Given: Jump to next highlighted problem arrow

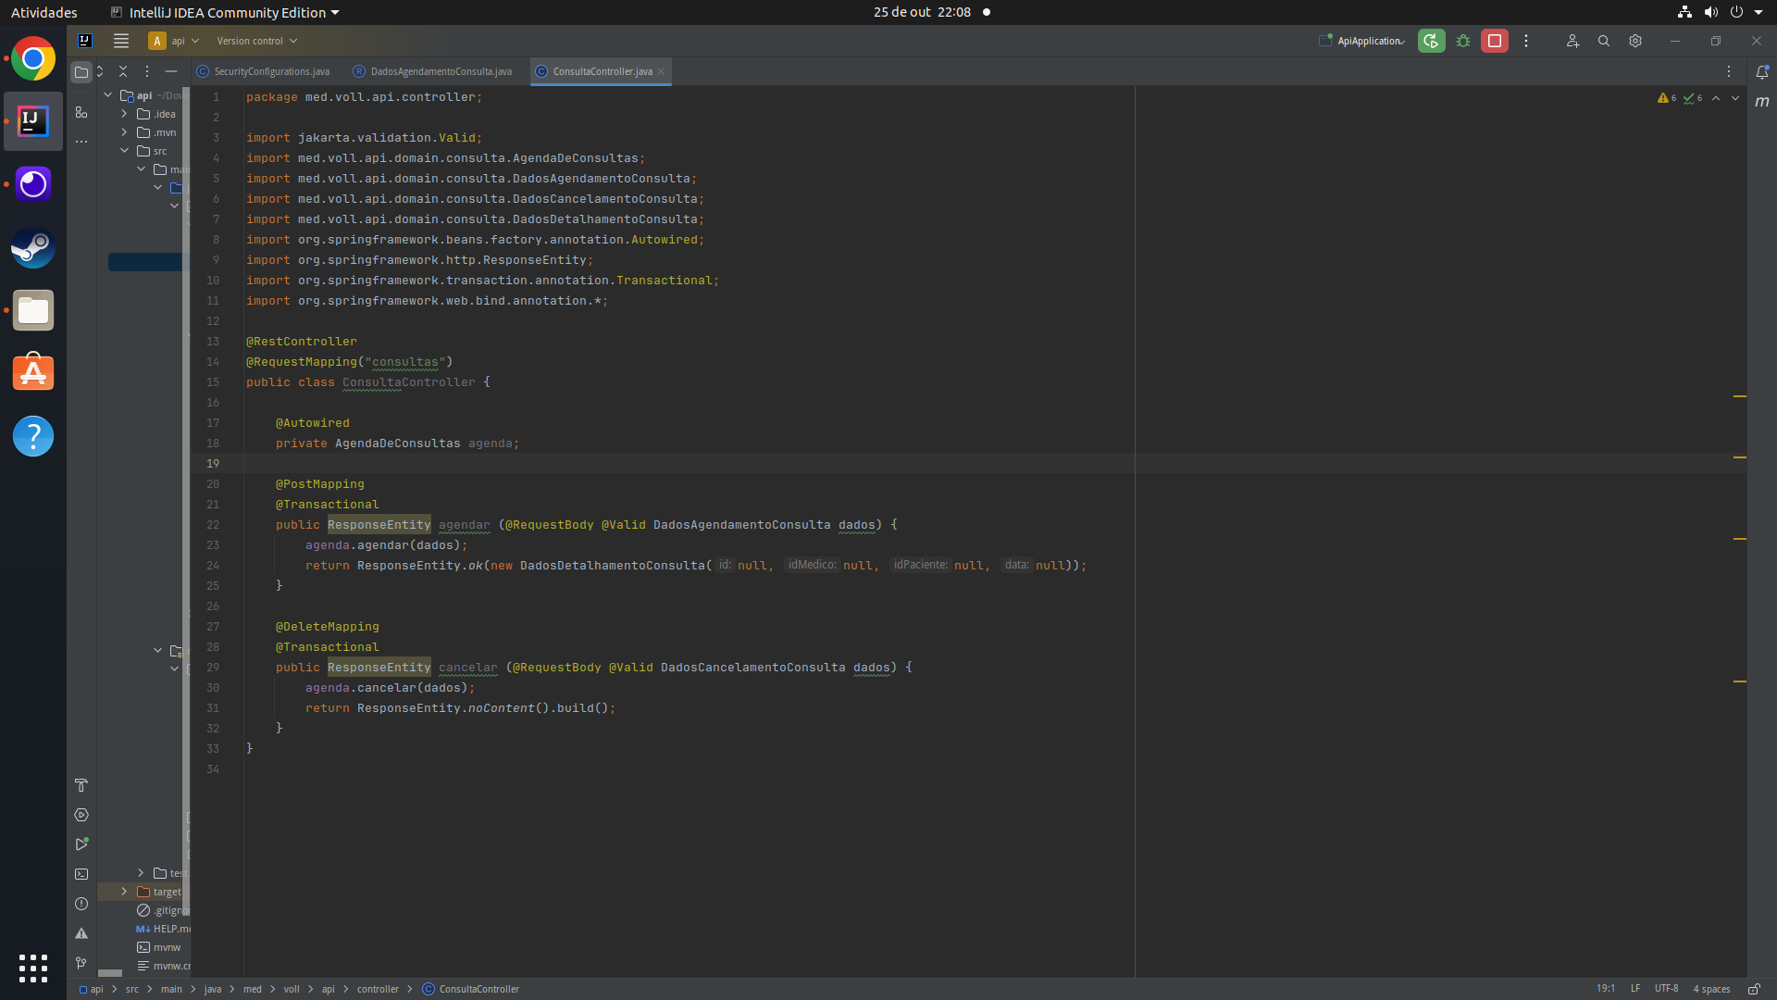Looking at the screenshot, I should coord(1735,98).
